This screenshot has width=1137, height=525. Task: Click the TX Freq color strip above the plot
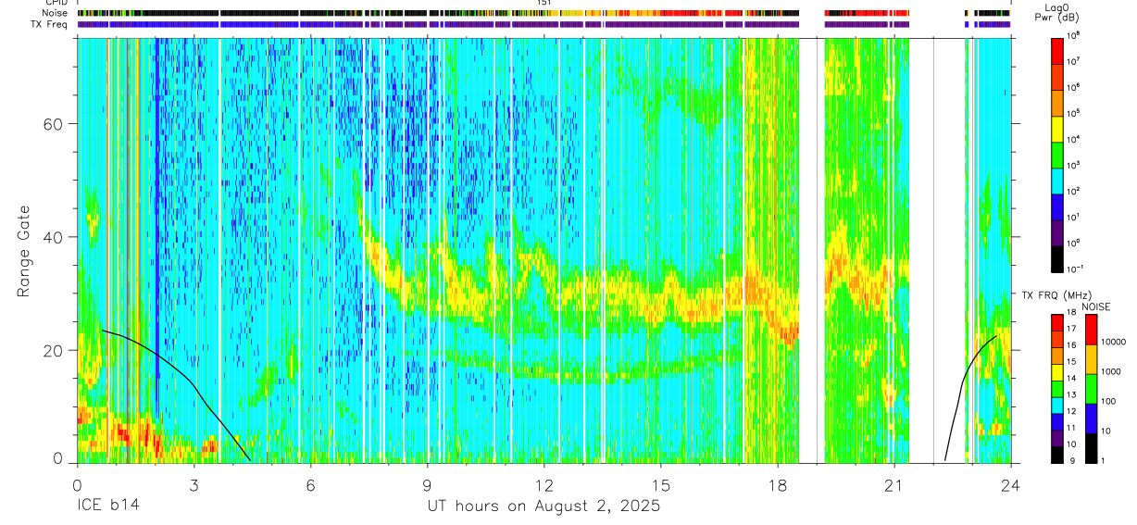point(544,24)
